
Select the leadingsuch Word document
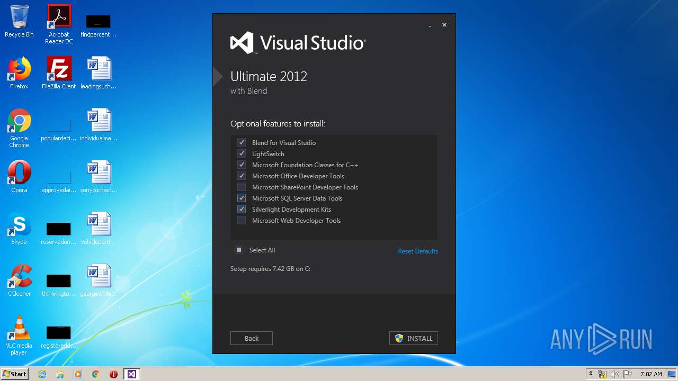pos(99,73)
